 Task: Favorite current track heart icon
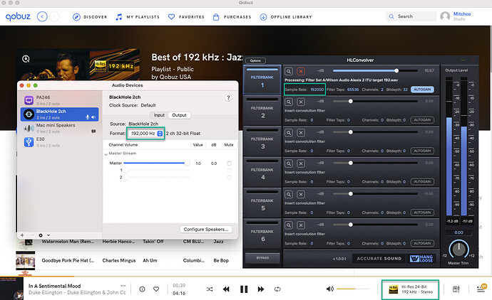click(156, 289)
